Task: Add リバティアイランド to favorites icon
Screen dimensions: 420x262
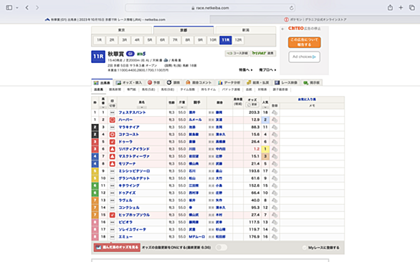Action: 275,149
